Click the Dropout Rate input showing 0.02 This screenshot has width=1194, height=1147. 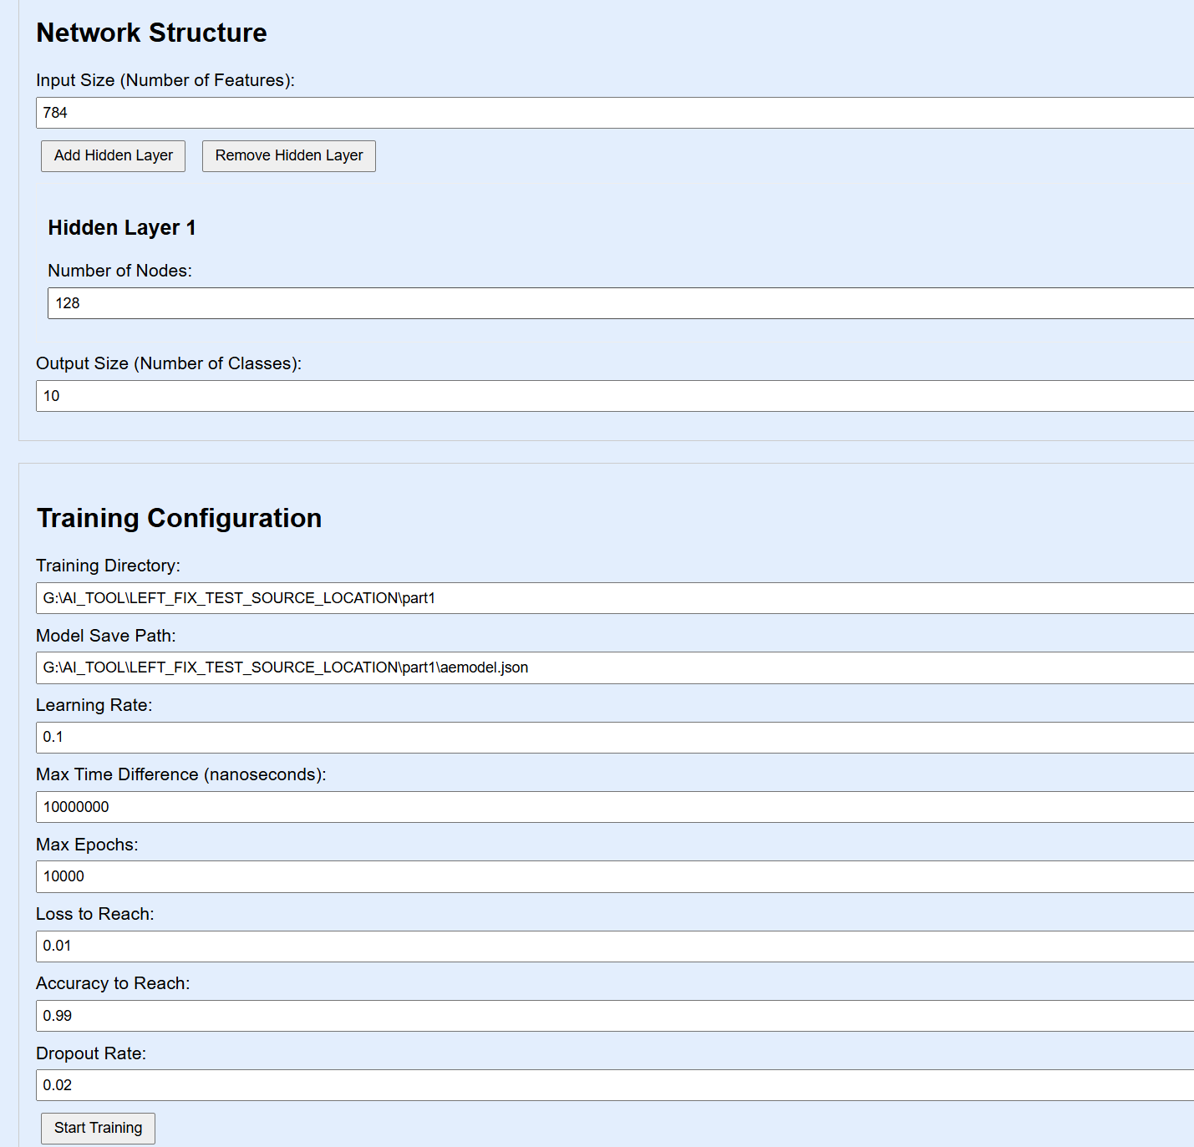pyautogui.click(x=615, y=1085)
